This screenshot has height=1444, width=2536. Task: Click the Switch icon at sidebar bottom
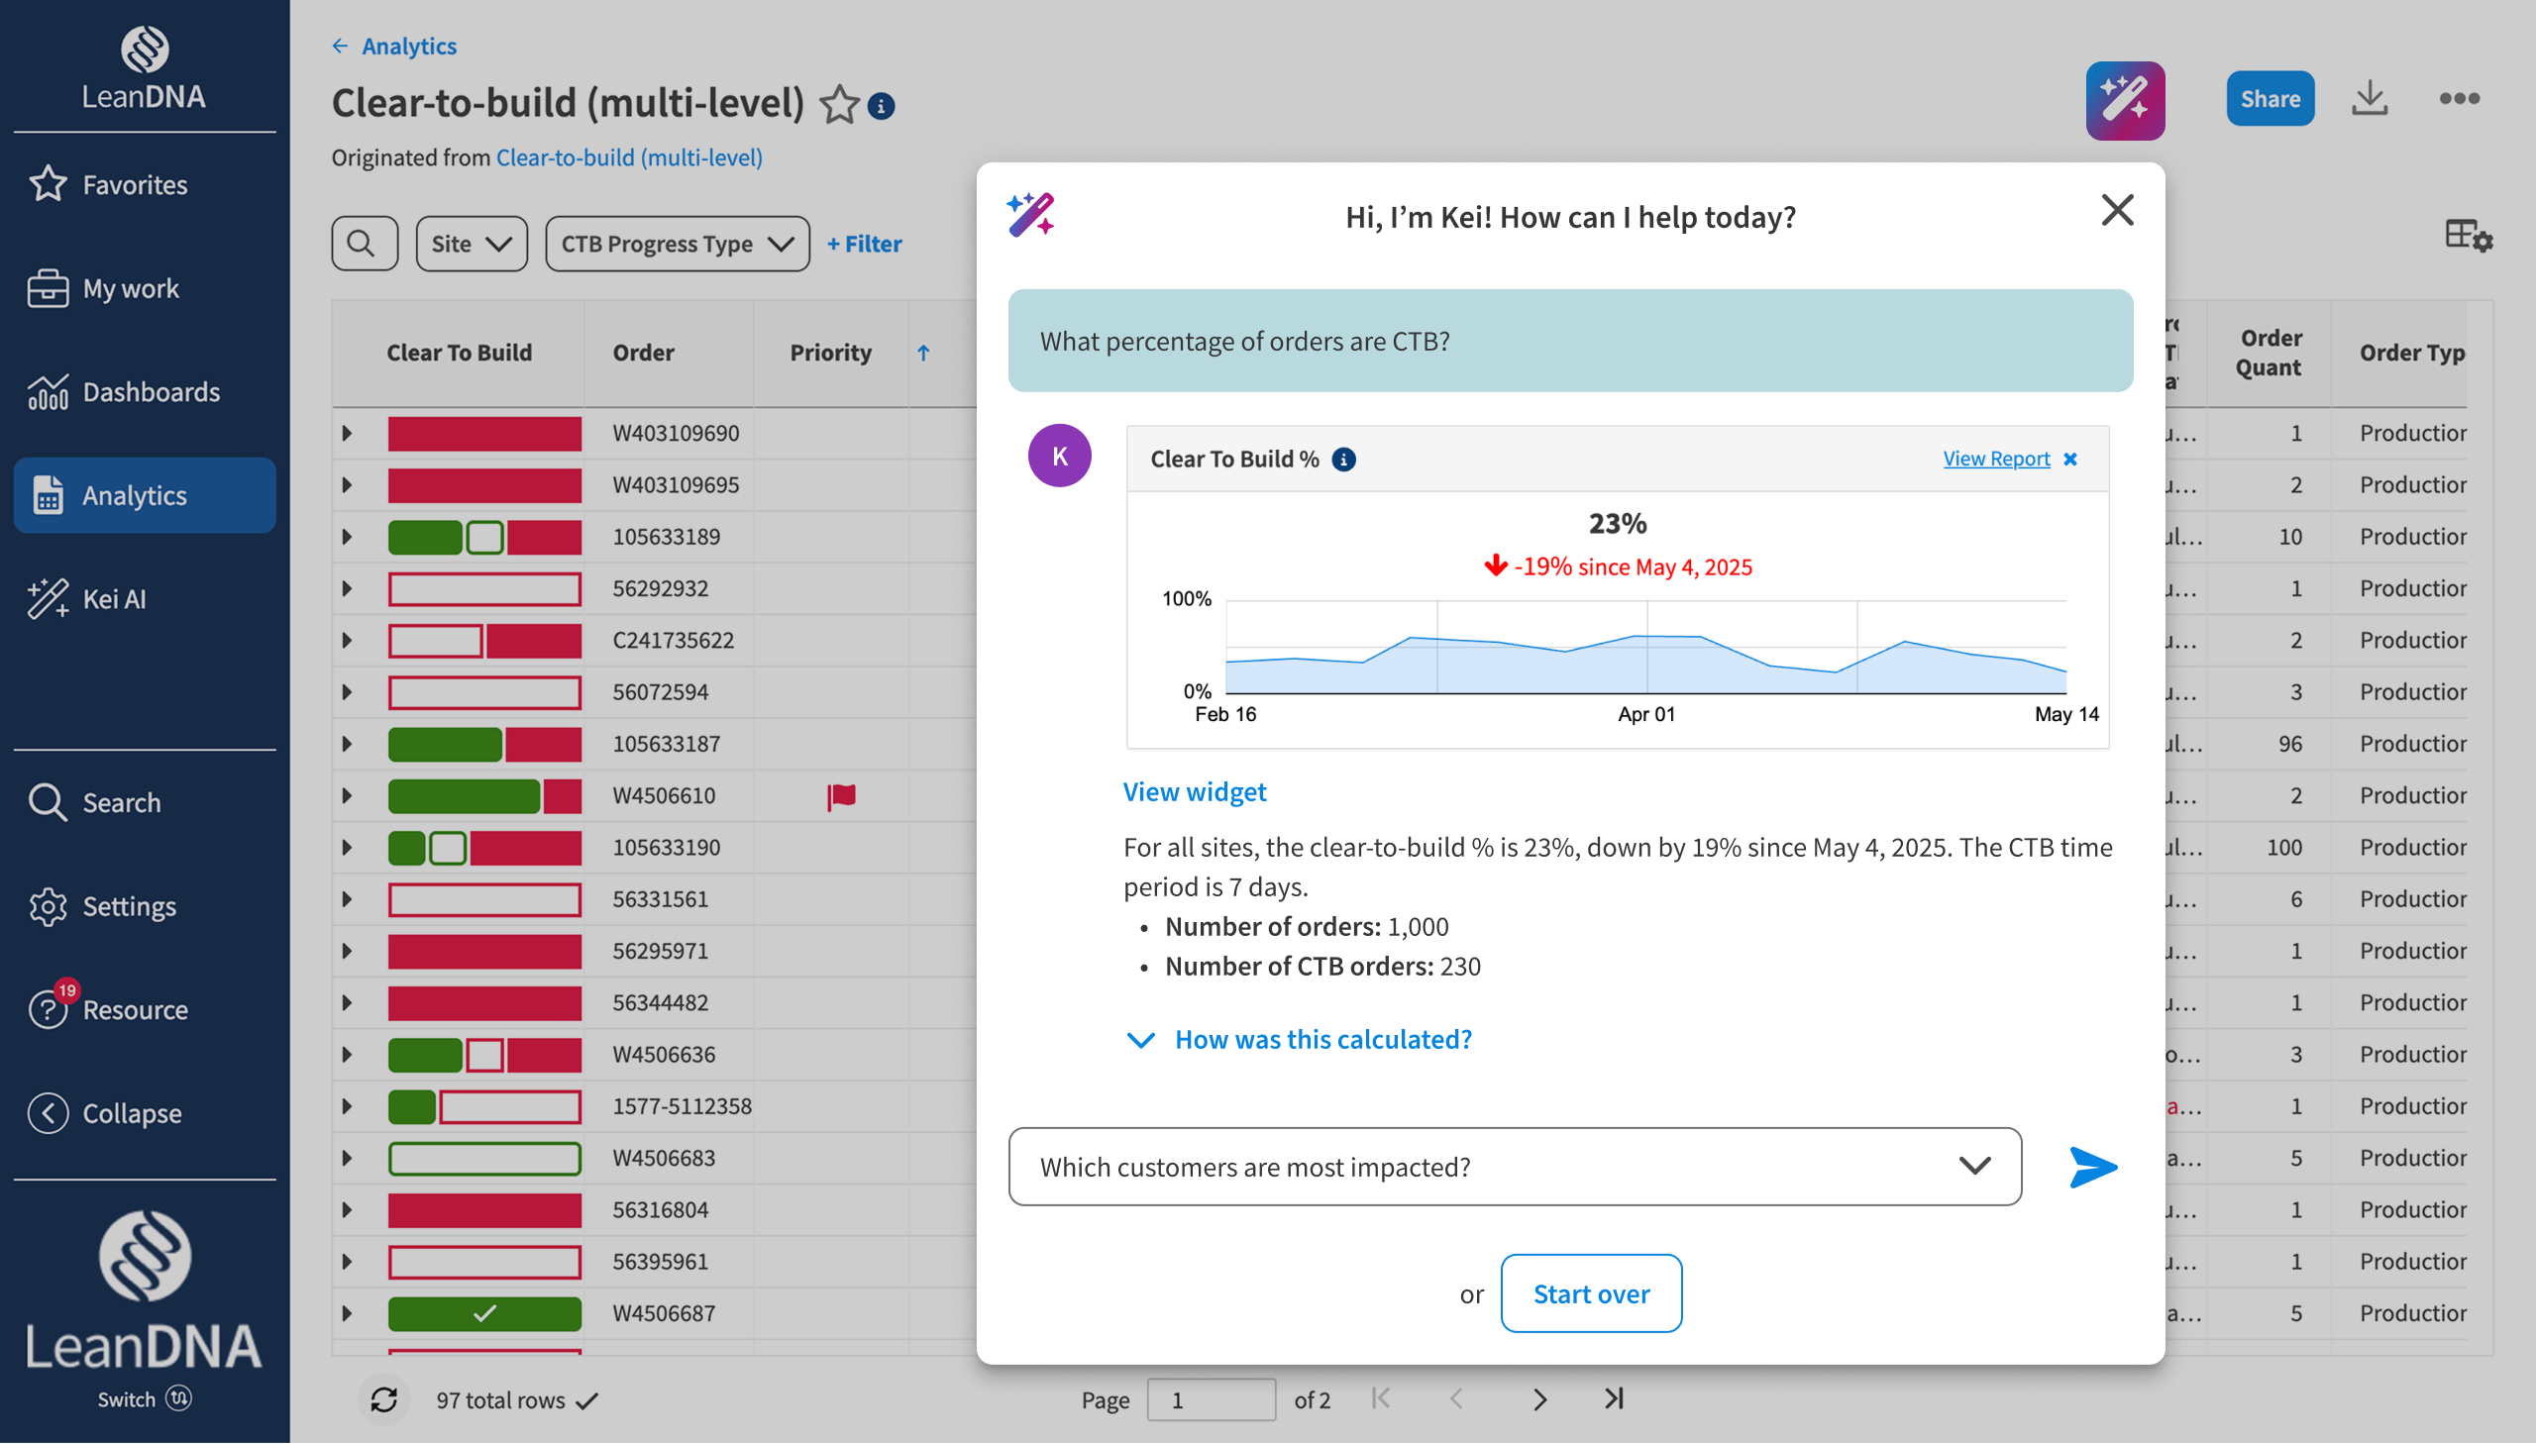click(178, 1397)
